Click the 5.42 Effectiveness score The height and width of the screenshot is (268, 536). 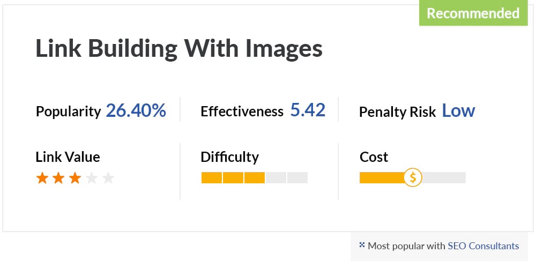point(308,110)
